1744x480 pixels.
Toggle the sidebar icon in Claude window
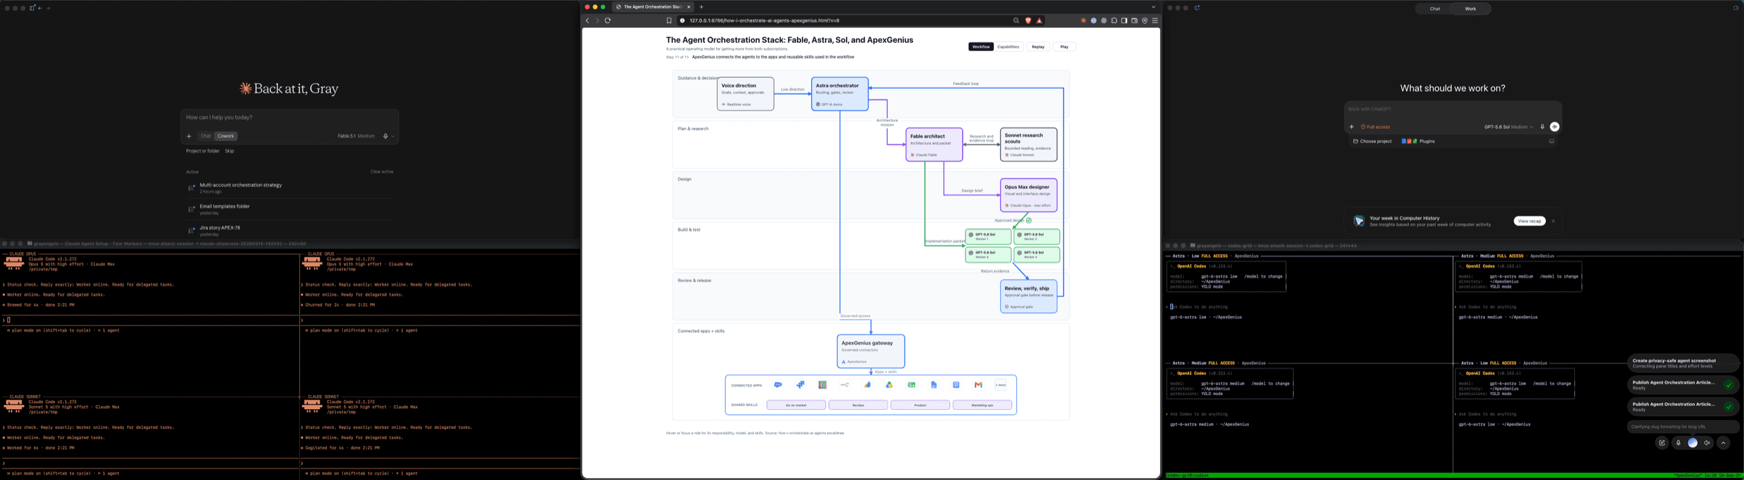[32, 8]
